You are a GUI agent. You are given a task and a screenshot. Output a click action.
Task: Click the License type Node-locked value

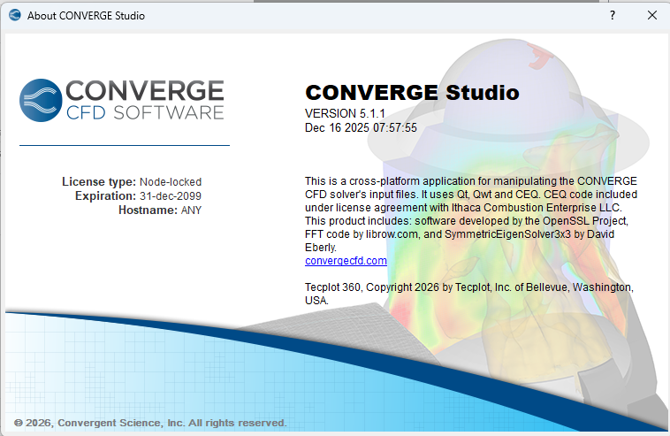pyautogui.click(x=171, y=181)
